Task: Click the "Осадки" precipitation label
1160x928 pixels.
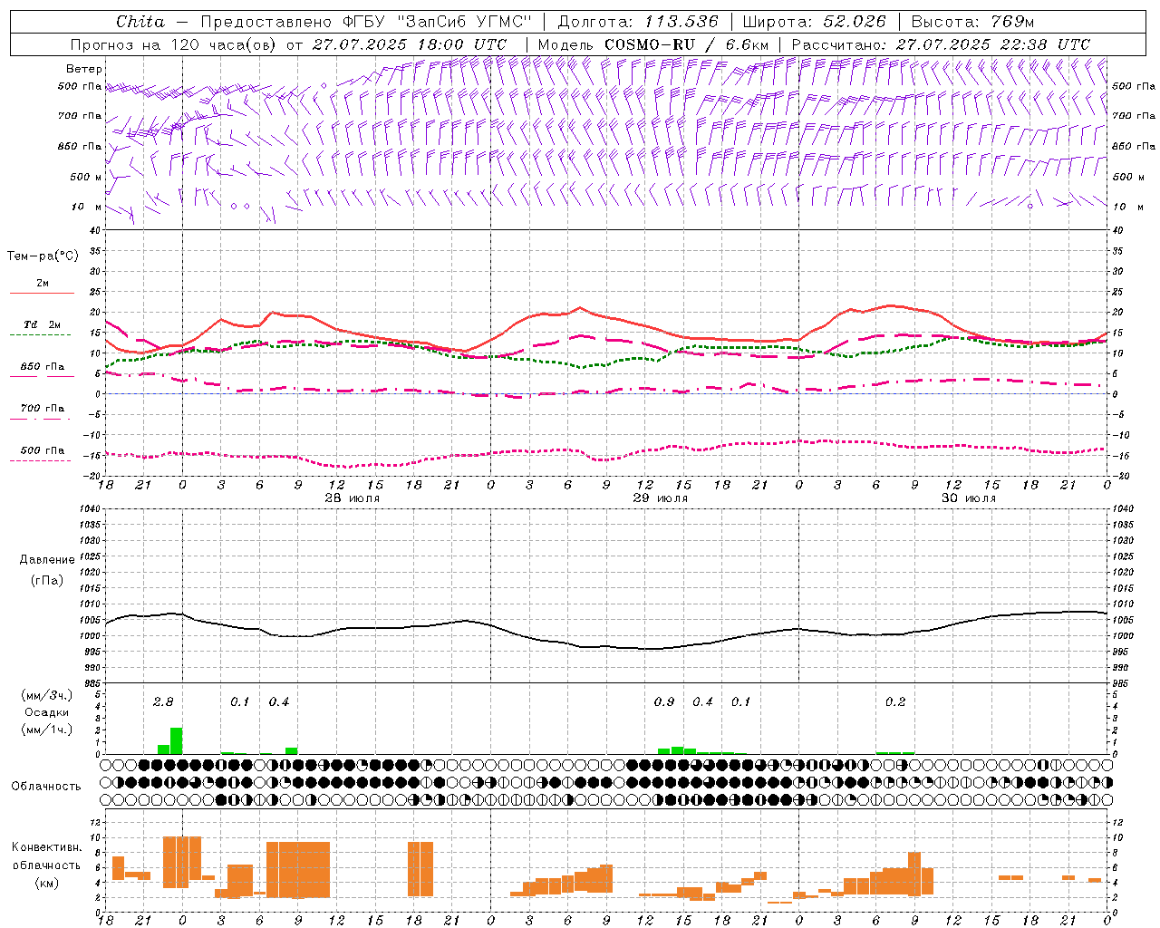Action: coord(46,712)
